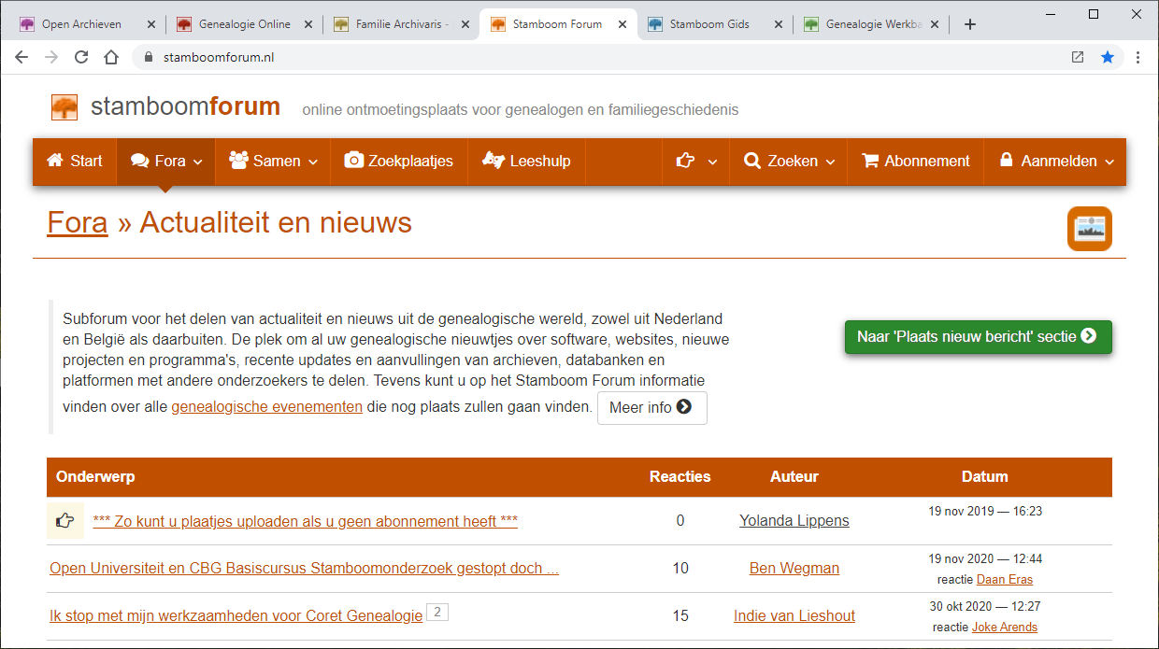Image resolution: width=1159 pixels, height=649 pixels.
Task: Click the Onderwerp column header
Action: [95, 476]
